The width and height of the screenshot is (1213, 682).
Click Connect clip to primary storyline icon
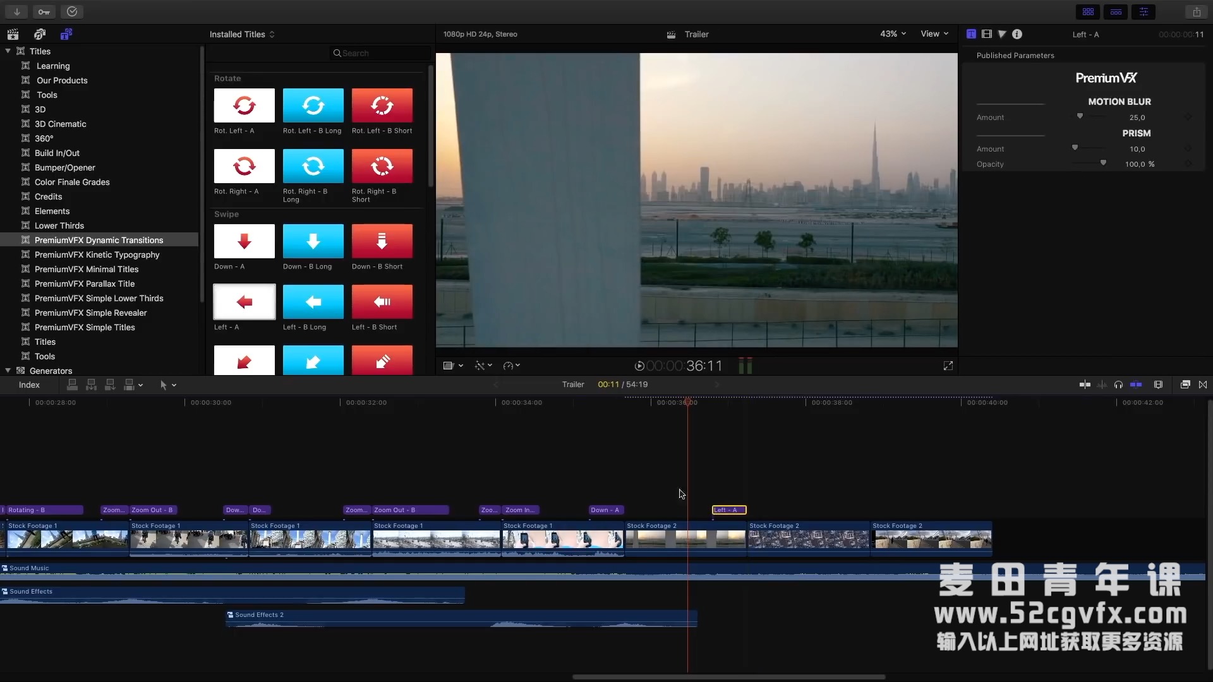click(x=72, y=385)
